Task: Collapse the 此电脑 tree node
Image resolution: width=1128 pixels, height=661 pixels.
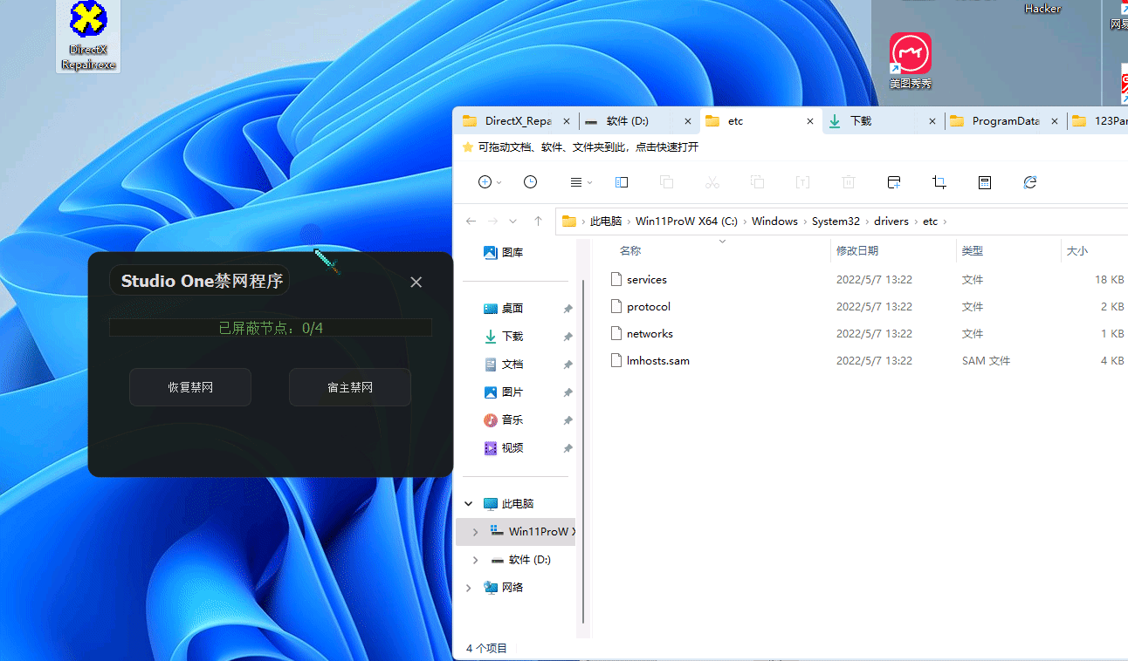Action: tap(469, 504)
